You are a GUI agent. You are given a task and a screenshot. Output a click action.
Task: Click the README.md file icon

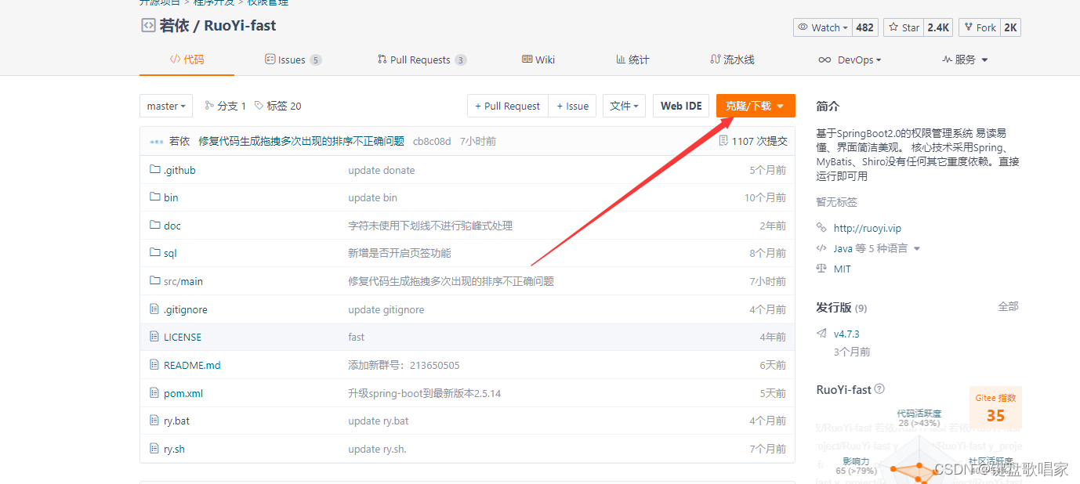tap(154, 365)
